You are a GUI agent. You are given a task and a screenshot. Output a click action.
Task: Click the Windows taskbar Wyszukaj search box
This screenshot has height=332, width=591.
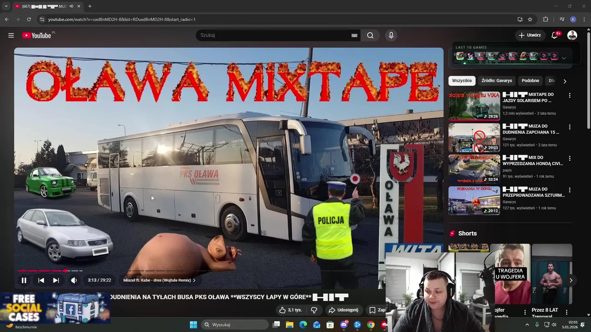coord(235,325)
